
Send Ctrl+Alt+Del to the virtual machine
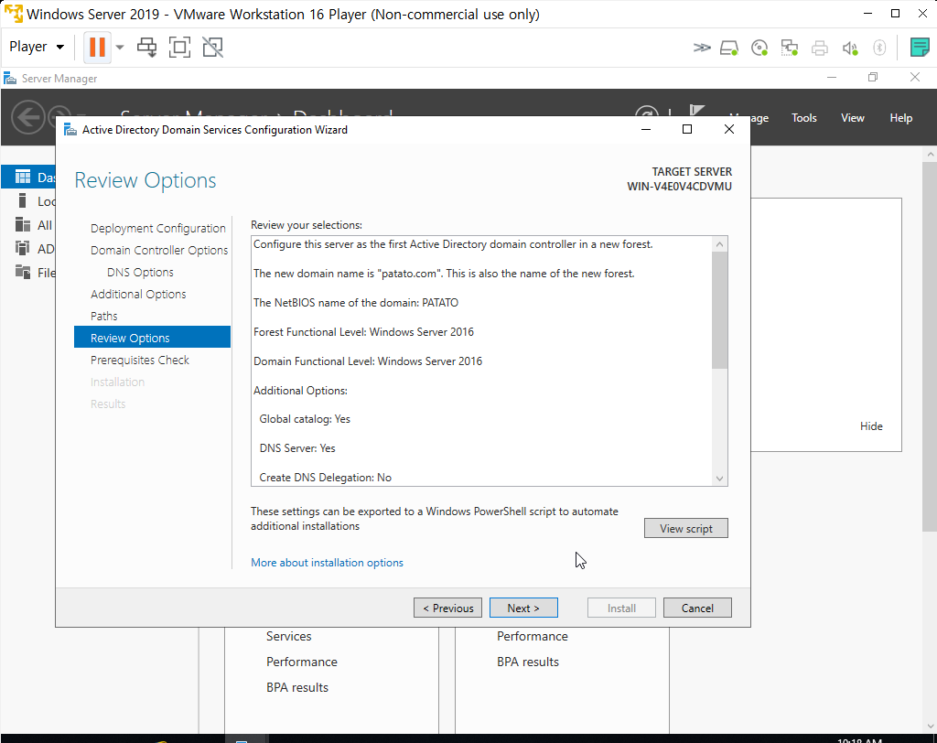coord(146,47)
